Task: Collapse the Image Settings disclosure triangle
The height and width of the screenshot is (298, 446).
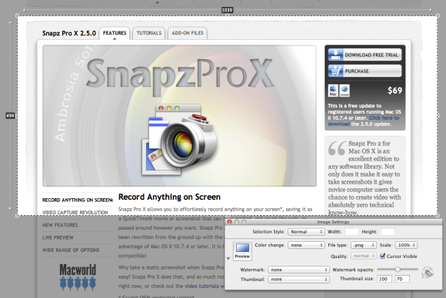Action: 228,259
